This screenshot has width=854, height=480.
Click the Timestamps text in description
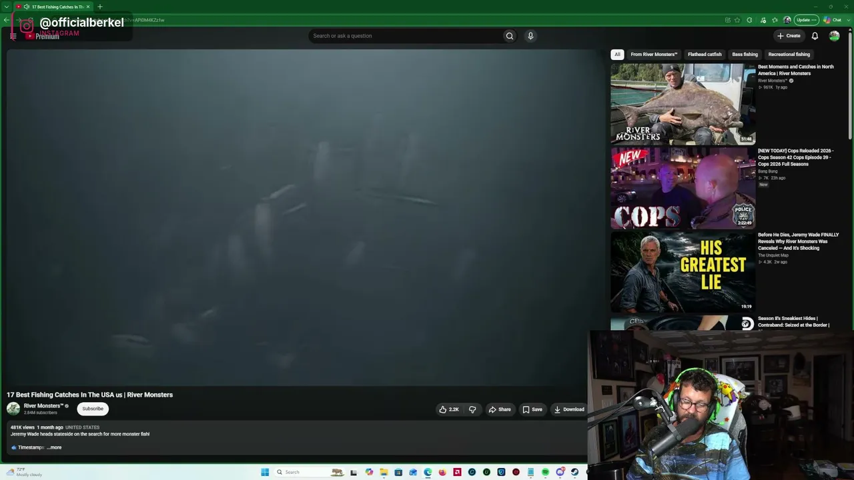point(31,447)
